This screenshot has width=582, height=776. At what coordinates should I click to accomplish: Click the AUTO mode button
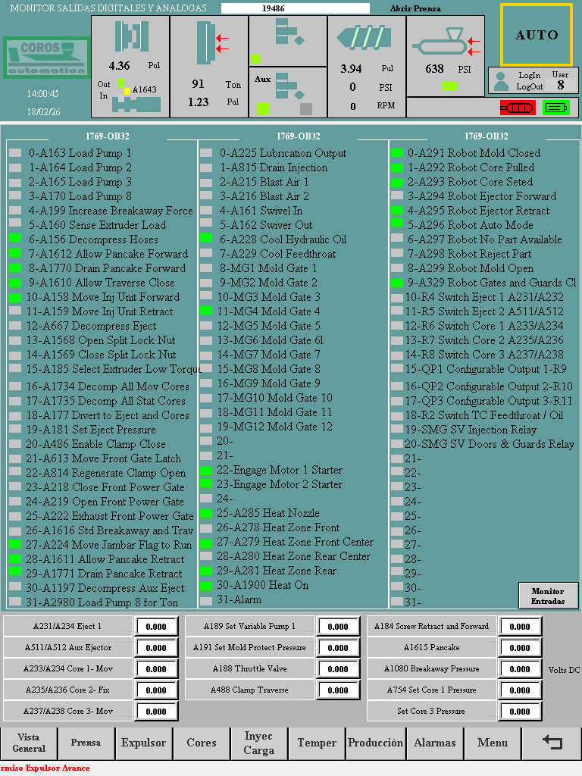537,35
